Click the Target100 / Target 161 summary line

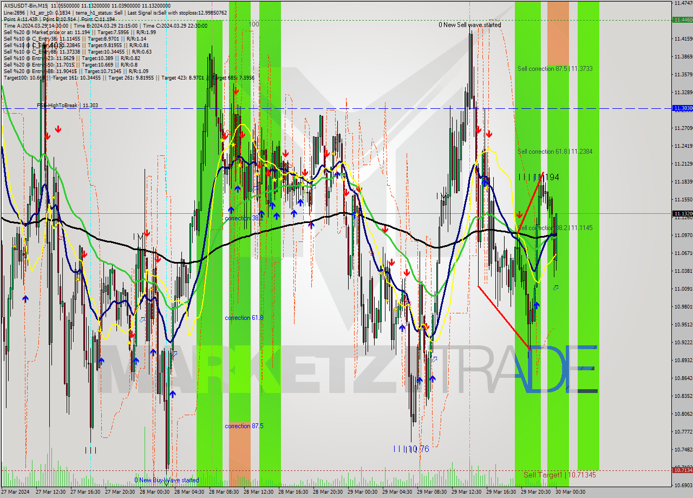pos(129,77)
